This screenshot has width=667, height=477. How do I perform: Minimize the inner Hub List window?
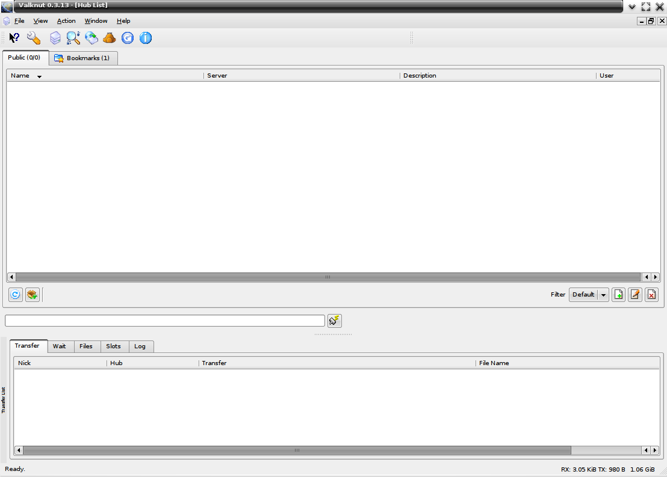point(642,21)
